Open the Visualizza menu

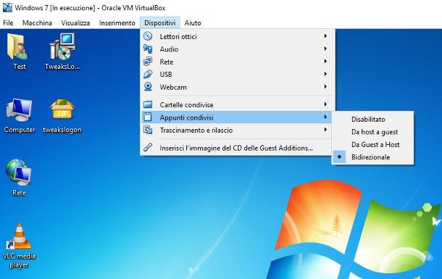75,23
